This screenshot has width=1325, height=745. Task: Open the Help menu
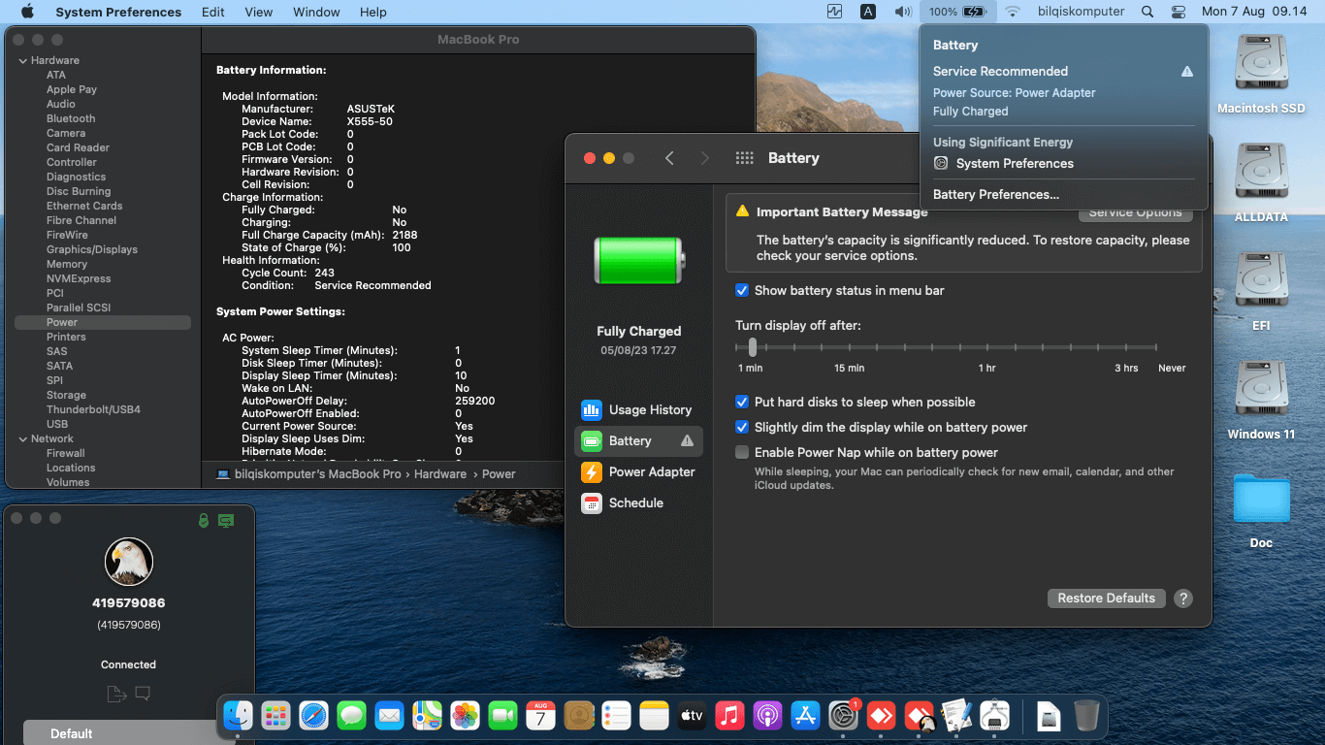pos(373,12)
